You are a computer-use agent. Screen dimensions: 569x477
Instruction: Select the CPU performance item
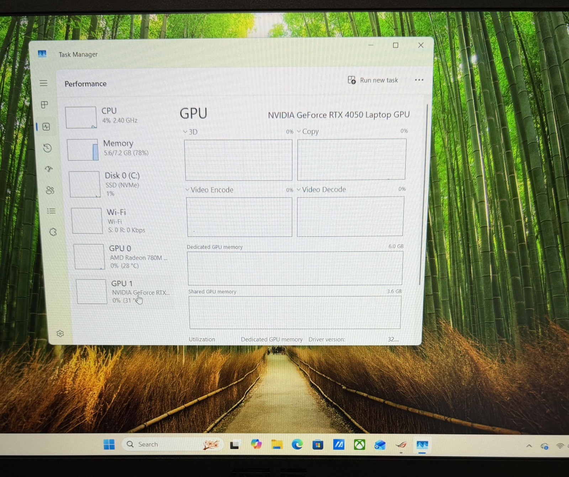tap(117, 117)
